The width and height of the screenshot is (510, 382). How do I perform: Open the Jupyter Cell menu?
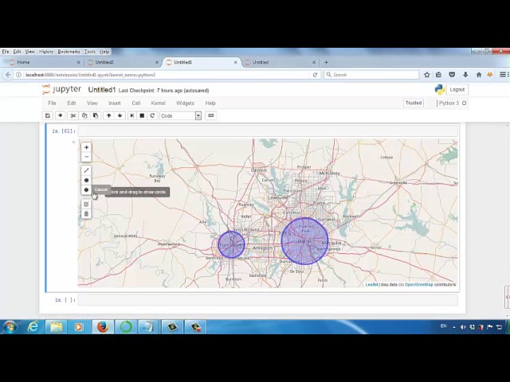point(136,103)
